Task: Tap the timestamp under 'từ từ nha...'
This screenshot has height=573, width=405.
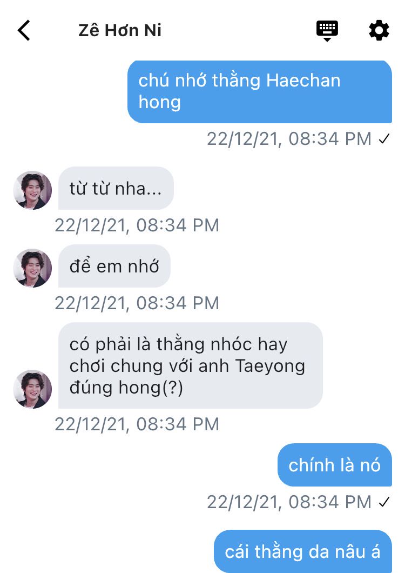Action: click(137, 225)
